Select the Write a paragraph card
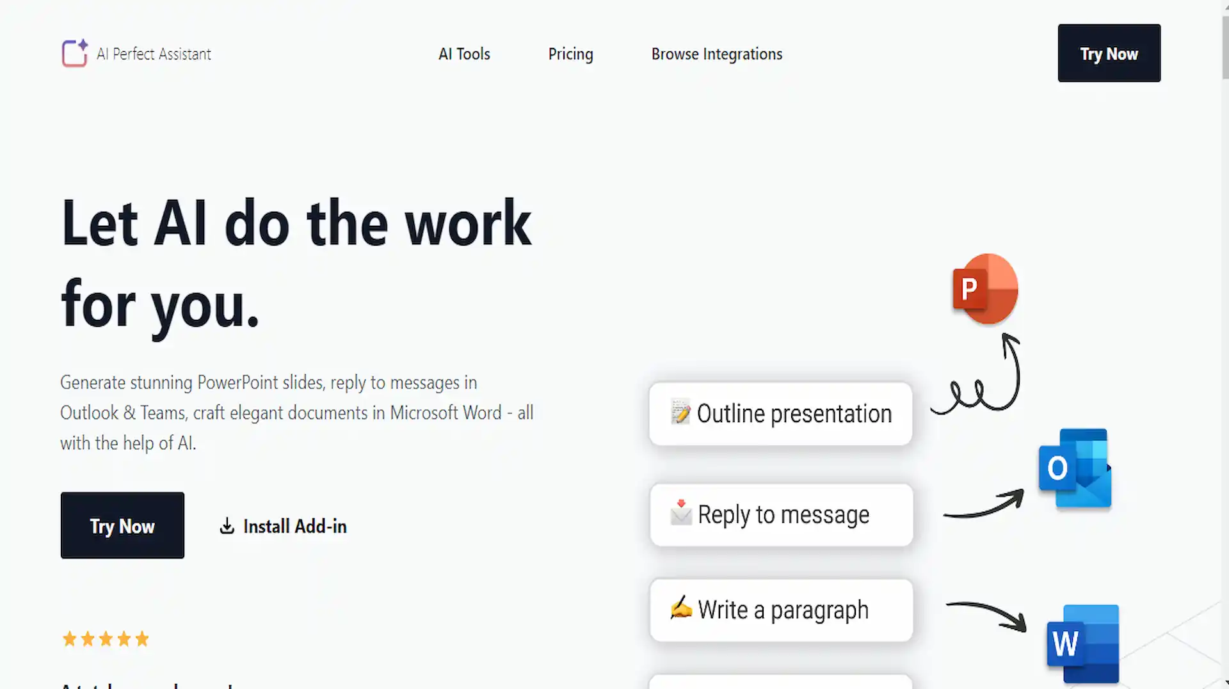This screenshot has width=1229, height=689. click(781, 610)
